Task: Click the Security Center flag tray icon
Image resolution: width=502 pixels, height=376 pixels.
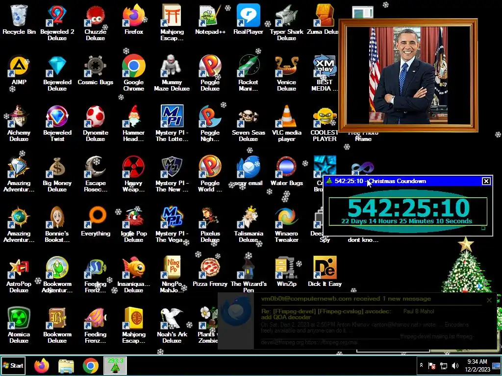Action: pos(432,365)
